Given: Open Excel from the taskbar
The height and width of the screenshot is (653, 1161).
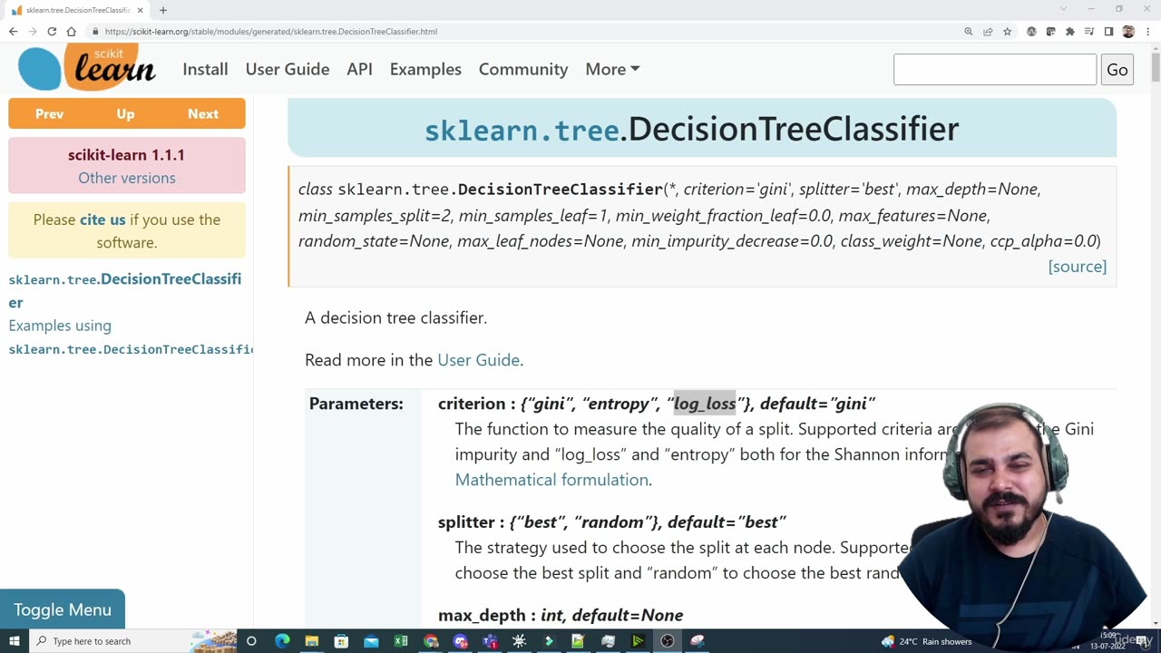Looking at the screenshot, I should coord(401,641).
